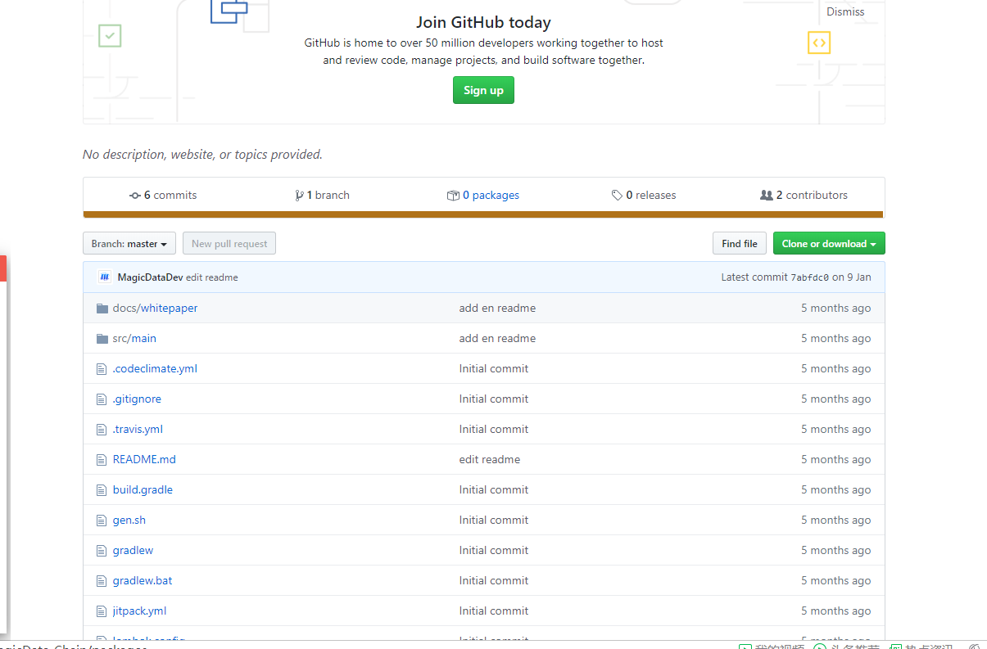Open the Branch: master dropdown
The width and height of the screenshot is (987, 649).
129,244
